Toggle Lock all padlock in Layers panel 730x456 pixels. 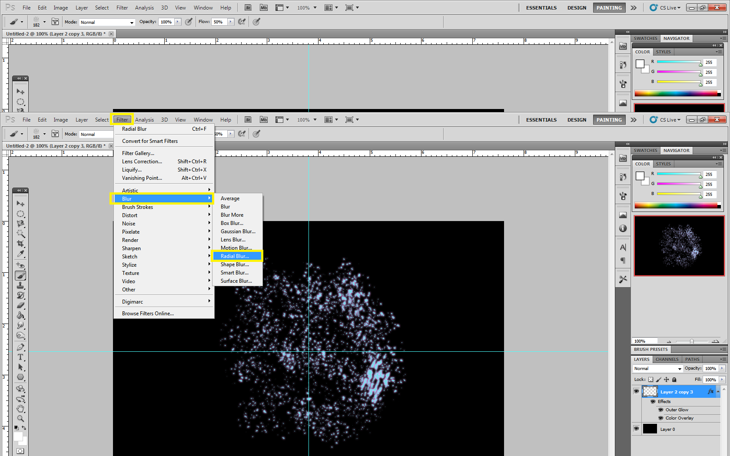point(674,380)
